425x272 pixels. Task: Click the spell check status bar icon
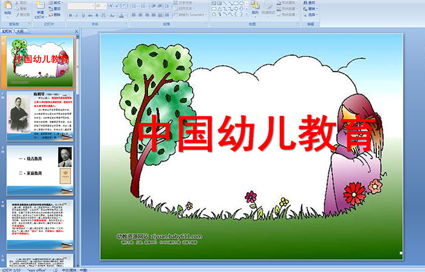click(x=55, y=270)
